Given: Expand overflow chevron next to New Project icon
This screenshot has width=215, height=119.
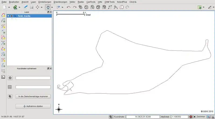Looking at the screenshot, I should pyautogui.click(x=9, y=7).
